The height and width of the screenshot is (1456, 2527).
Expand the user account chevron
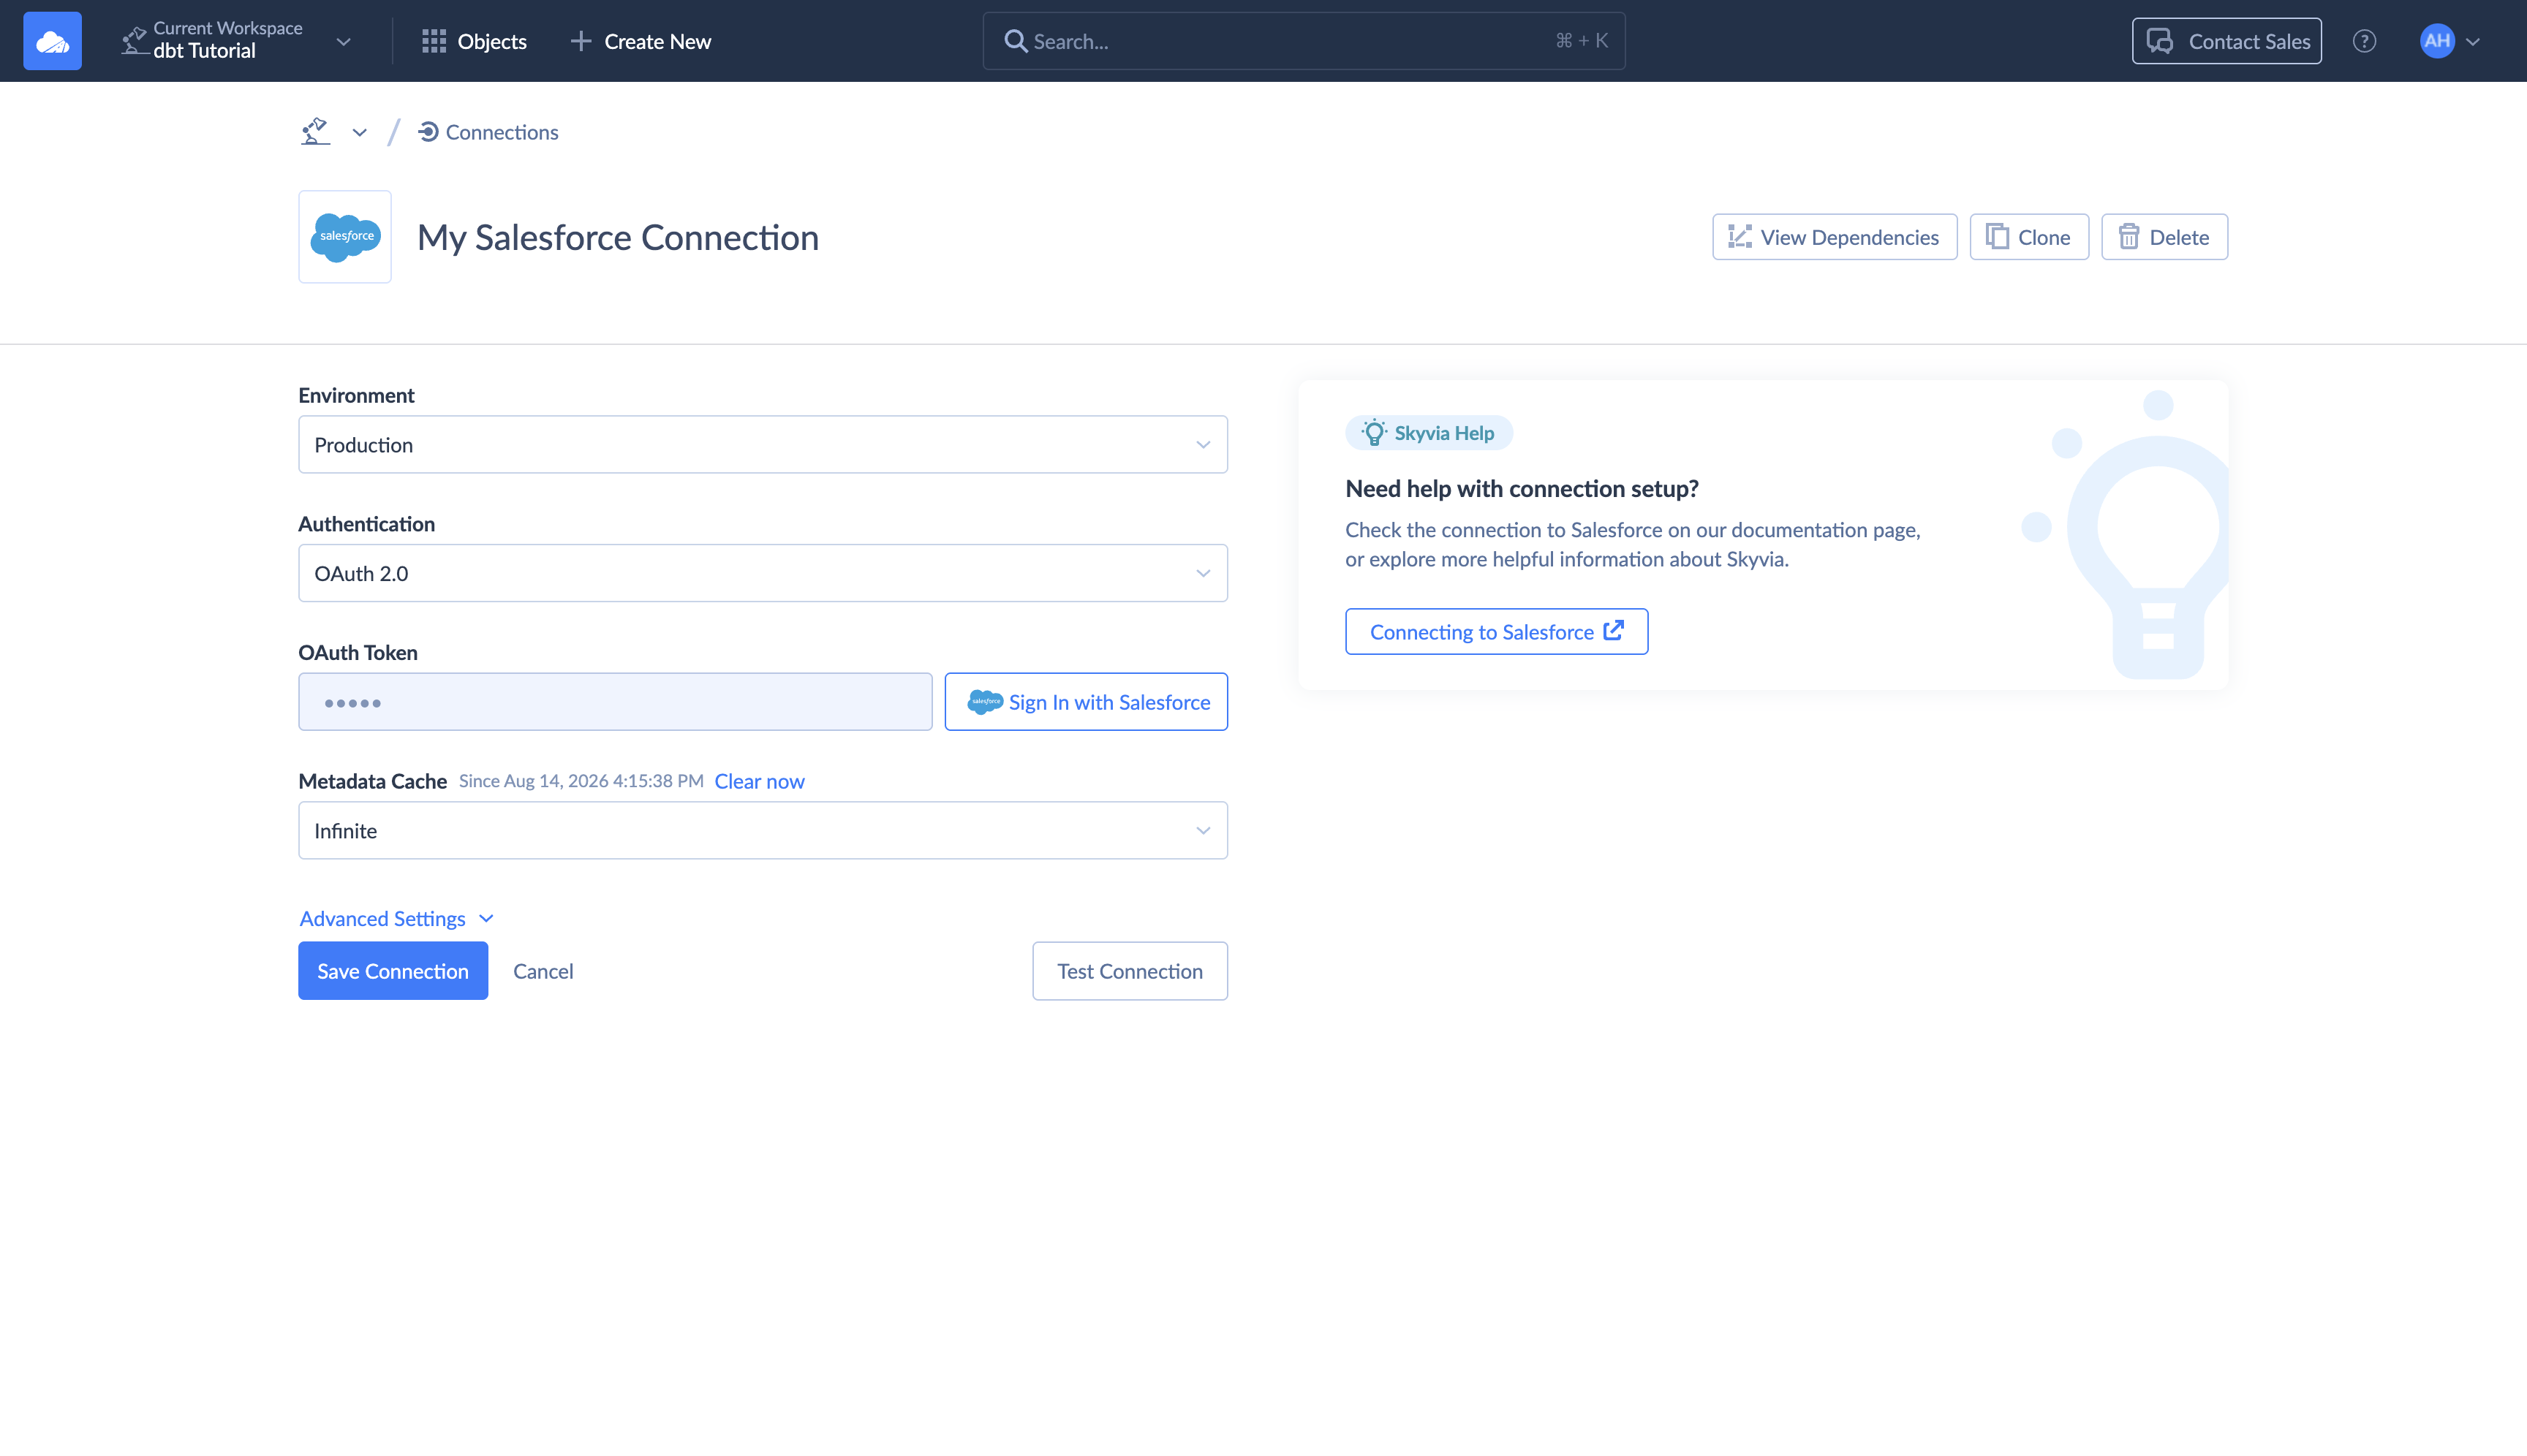pos(2473,42)
